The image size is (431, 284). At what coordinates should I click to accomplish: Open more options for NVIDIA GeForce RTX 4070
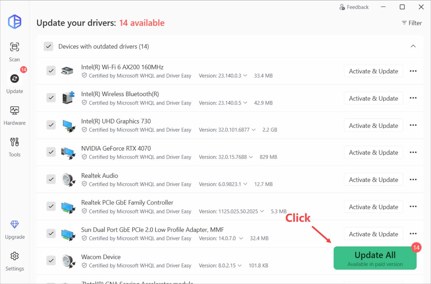[x=413, y=152]
